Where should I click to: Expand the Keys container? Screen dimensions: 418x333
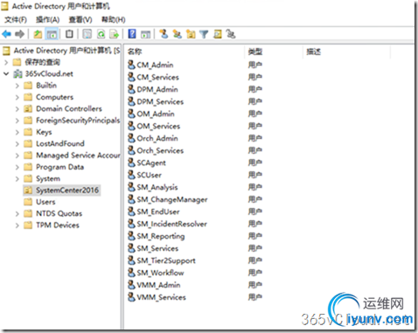coord(17,132)
